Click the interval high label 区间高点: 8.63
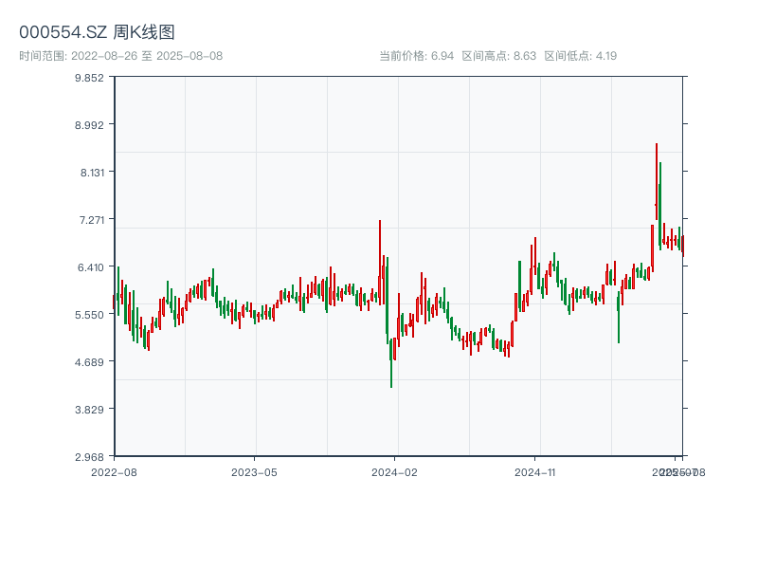The height and width of the screenshot is (569, 758). point(499,56)
